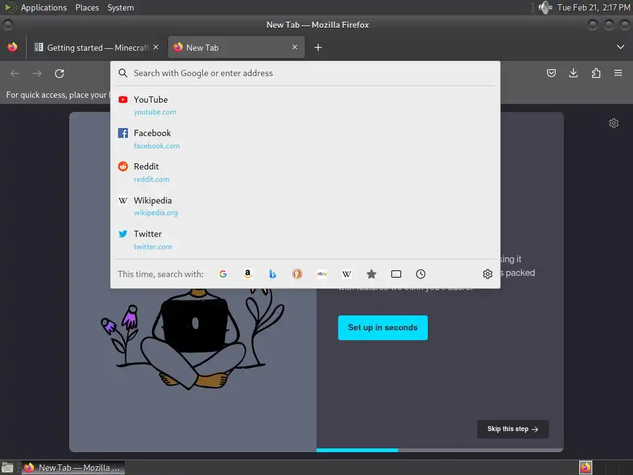The height and width of the screenshot is (475, 633).
Task: Click wikipedia.org URL text
Action: pos(156,213)
